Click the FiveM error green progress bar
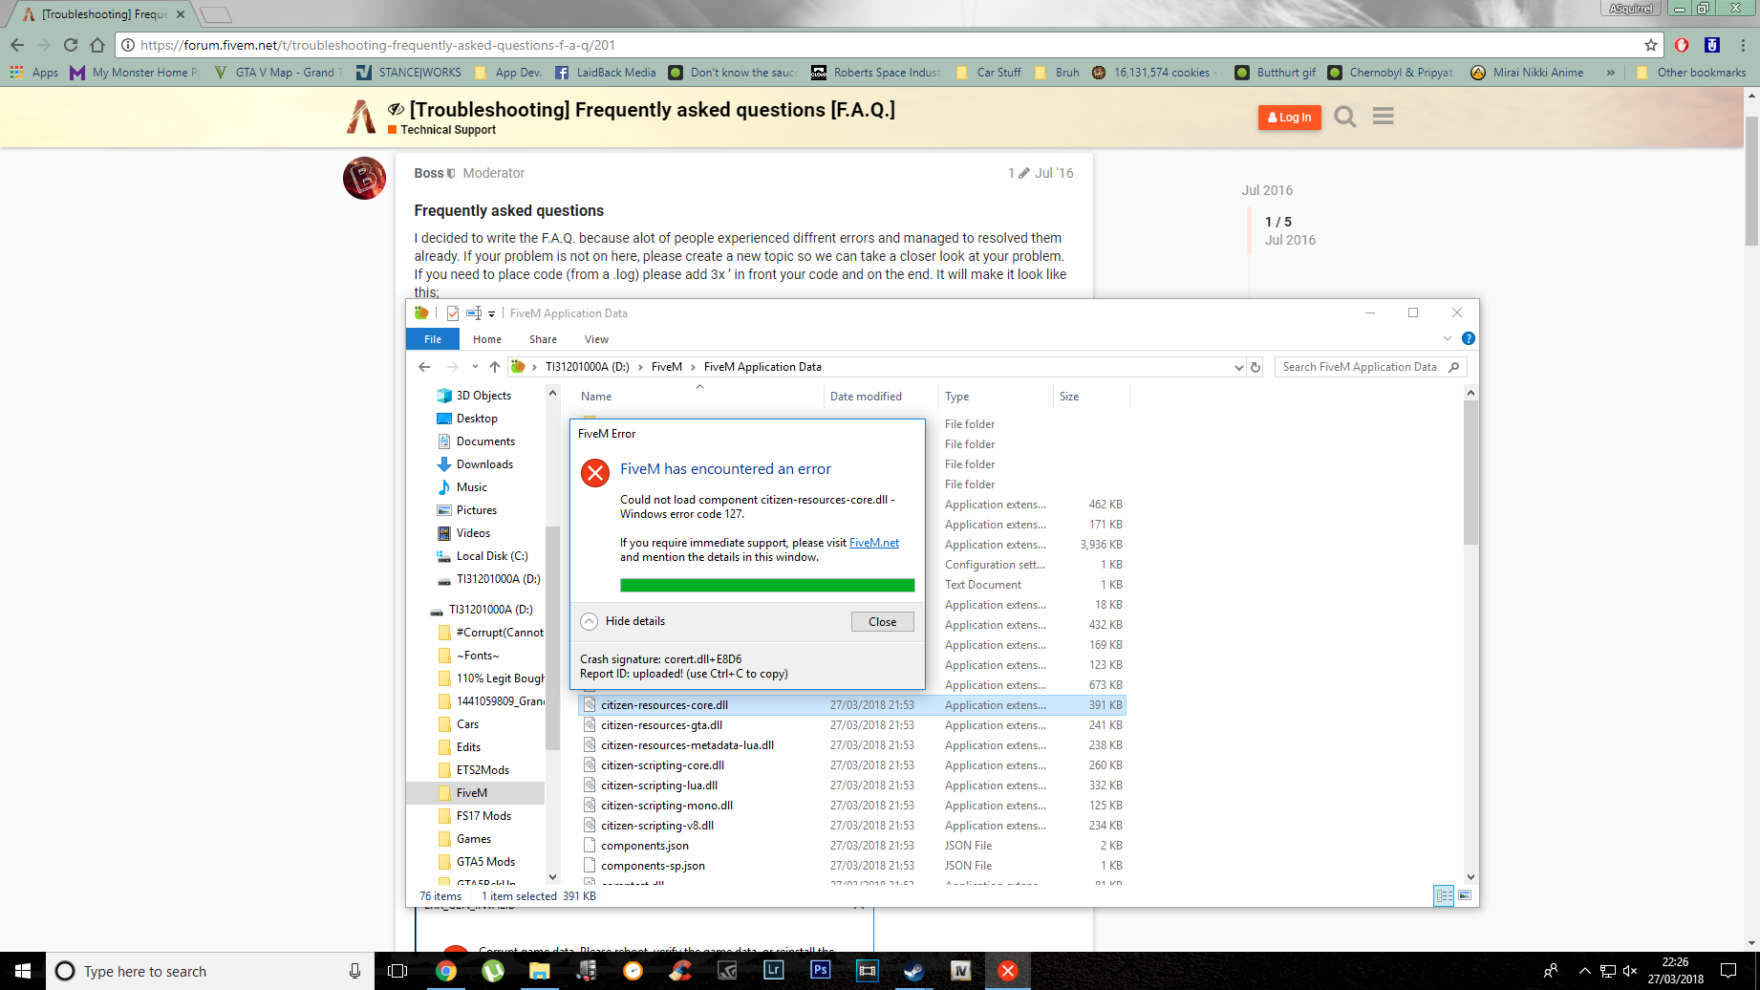The width and height of the screenshot is (1760, 990). pos(767,586)
